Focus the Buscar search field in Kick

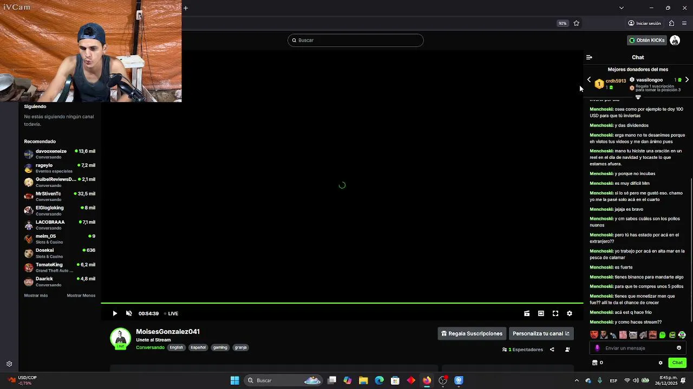(356, 40)
